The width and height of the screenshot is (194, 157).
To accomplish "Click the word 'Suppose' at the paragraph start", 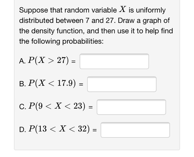I will [x=34, y=10].
